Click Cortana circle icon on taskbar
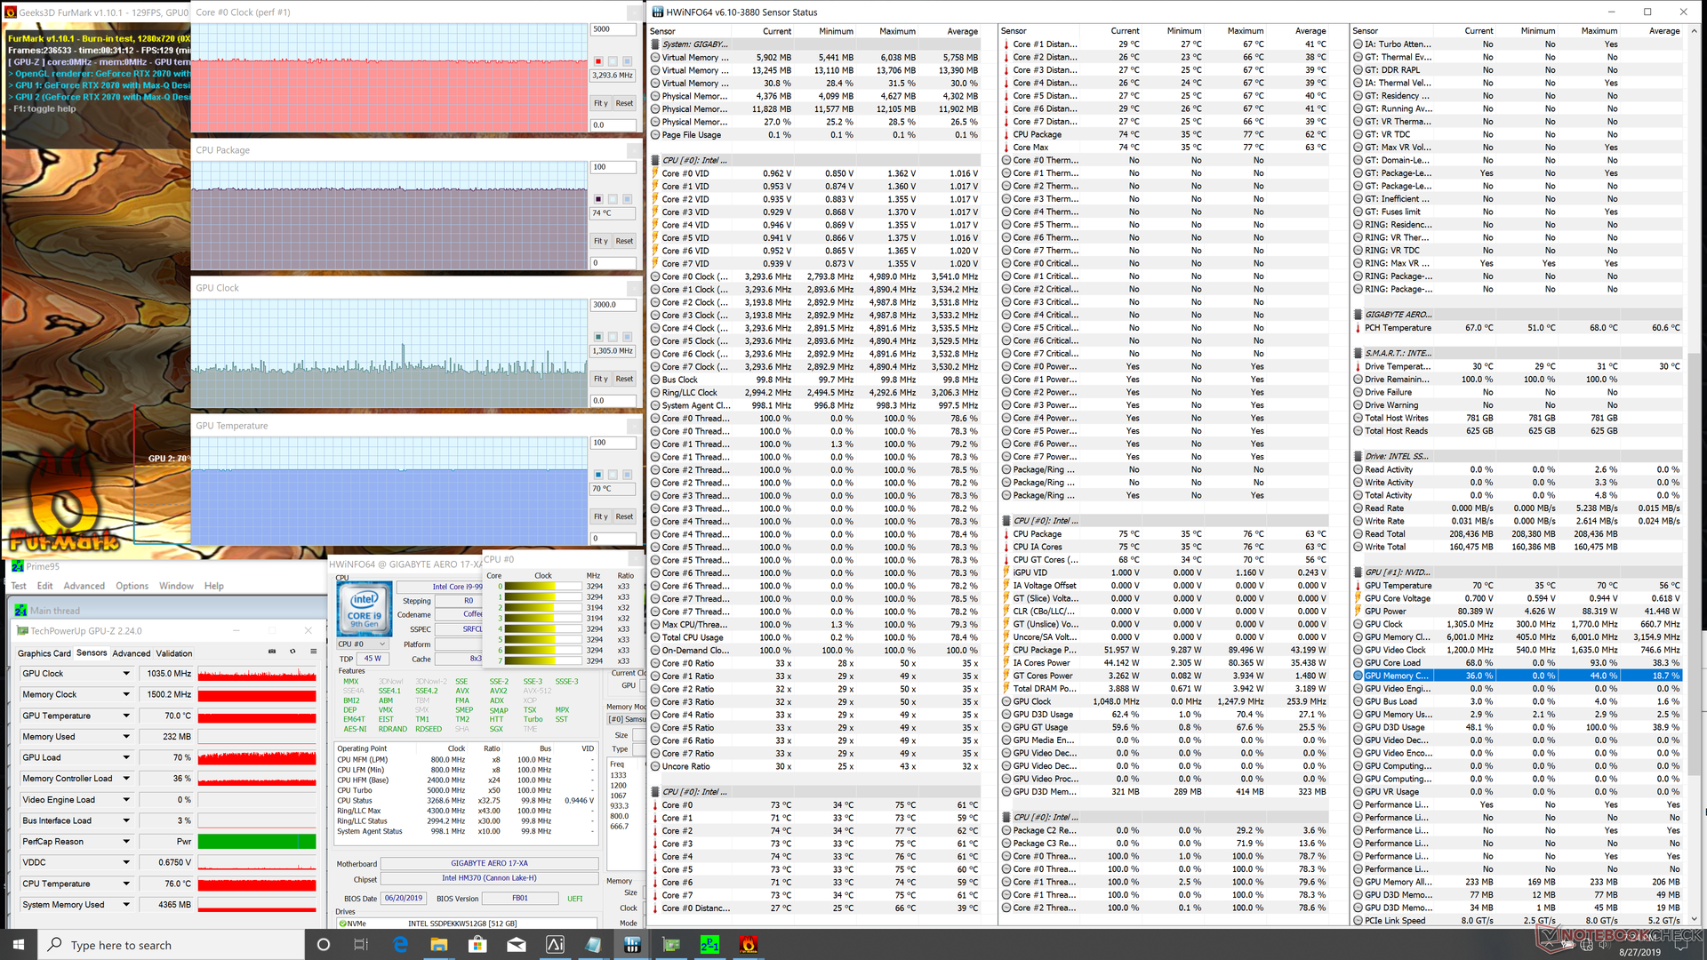 tap(324, 945)
